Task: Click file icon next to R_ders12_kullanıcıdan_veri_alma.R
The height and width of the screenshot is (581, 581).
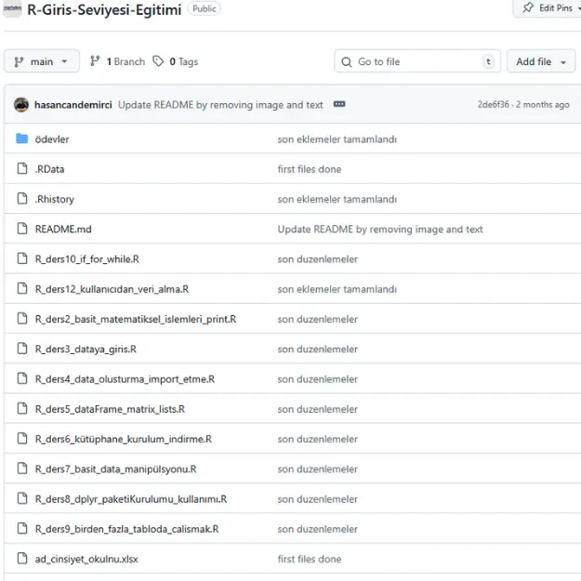Action: (22, 289)
